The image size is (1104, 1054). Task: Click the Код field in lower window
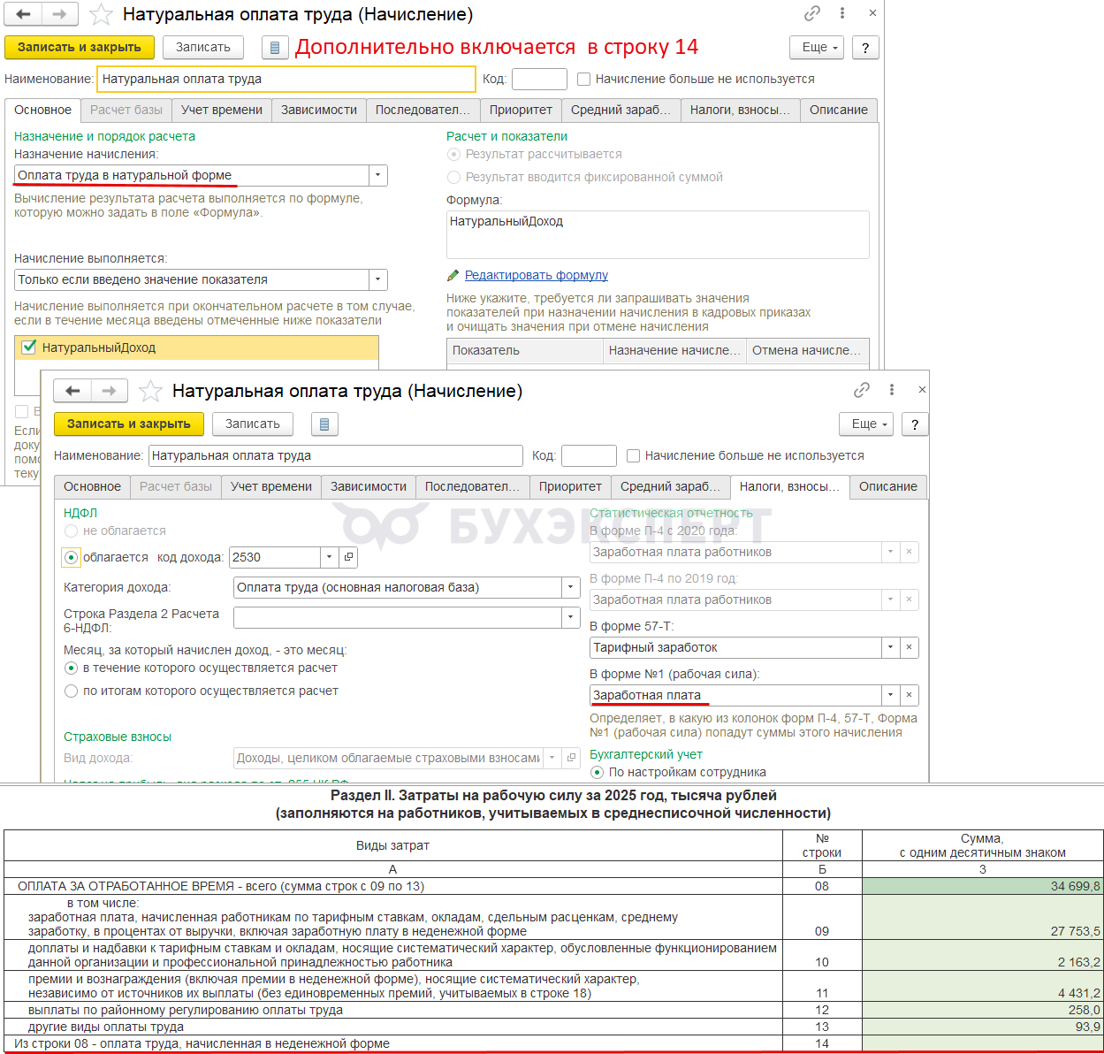click(x=589, y=455)
